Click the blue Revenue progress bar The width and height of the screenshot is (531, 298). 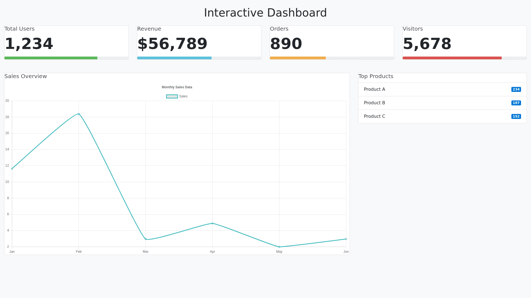coord(174,58)
